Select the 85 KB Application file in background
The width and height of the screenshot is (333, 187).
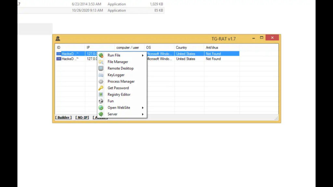(91, 10)
